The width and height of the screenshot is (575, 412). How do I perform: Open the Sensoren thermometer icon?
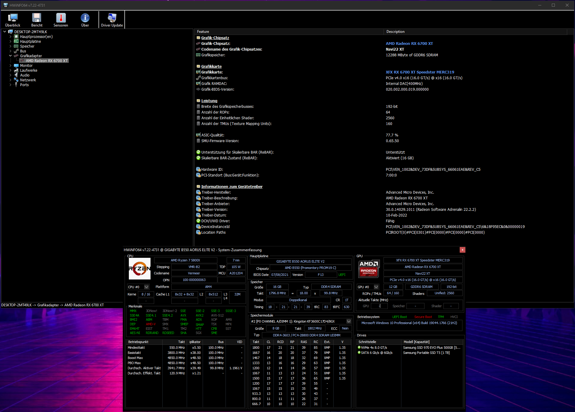point(61,20)
